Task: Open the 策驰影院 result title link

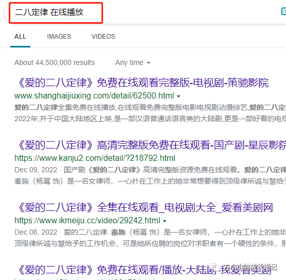Action: [x=143, y=83]
